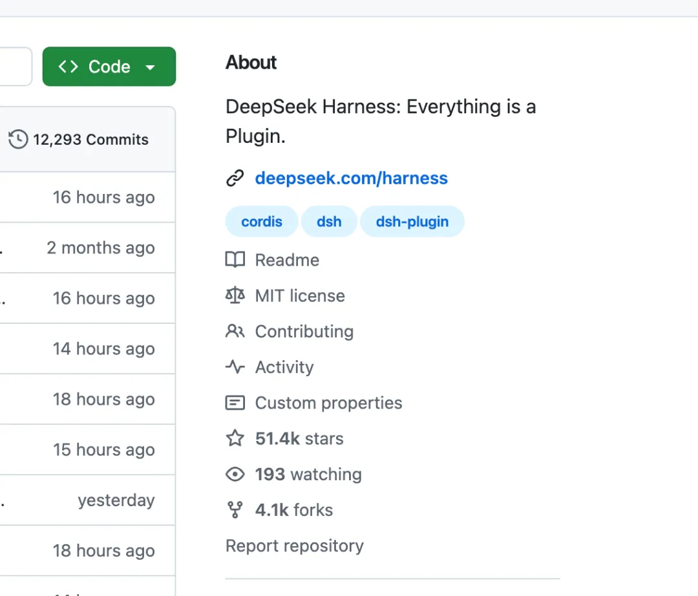Click the code brackets icon
This screenshot has width=698, height=596.
[x=68, y=67]
